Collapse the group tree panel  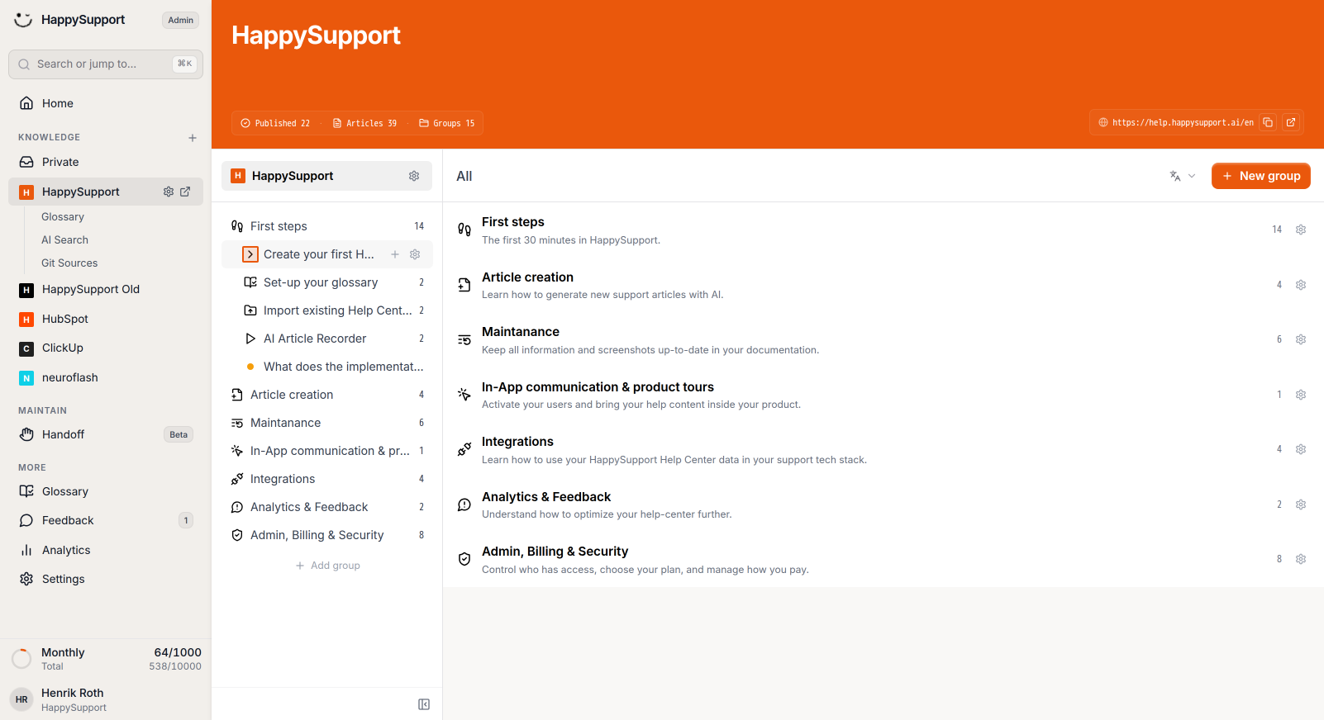click(424, 704)
